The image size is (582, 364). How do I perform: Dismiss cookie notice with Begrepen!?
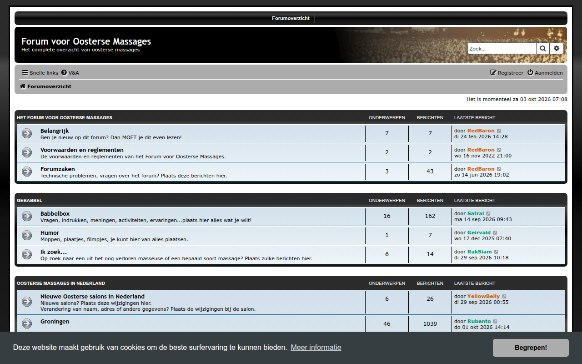(531, 348)
